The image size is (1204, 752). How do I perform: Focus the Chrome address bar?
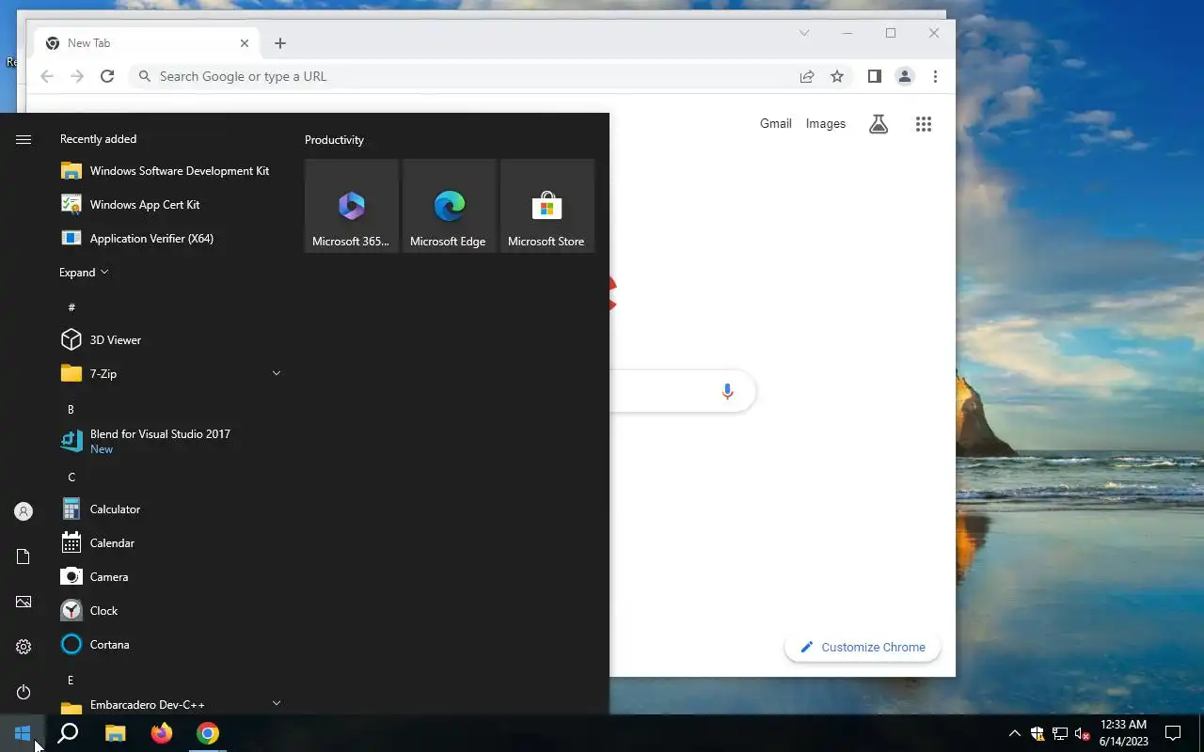461,76
